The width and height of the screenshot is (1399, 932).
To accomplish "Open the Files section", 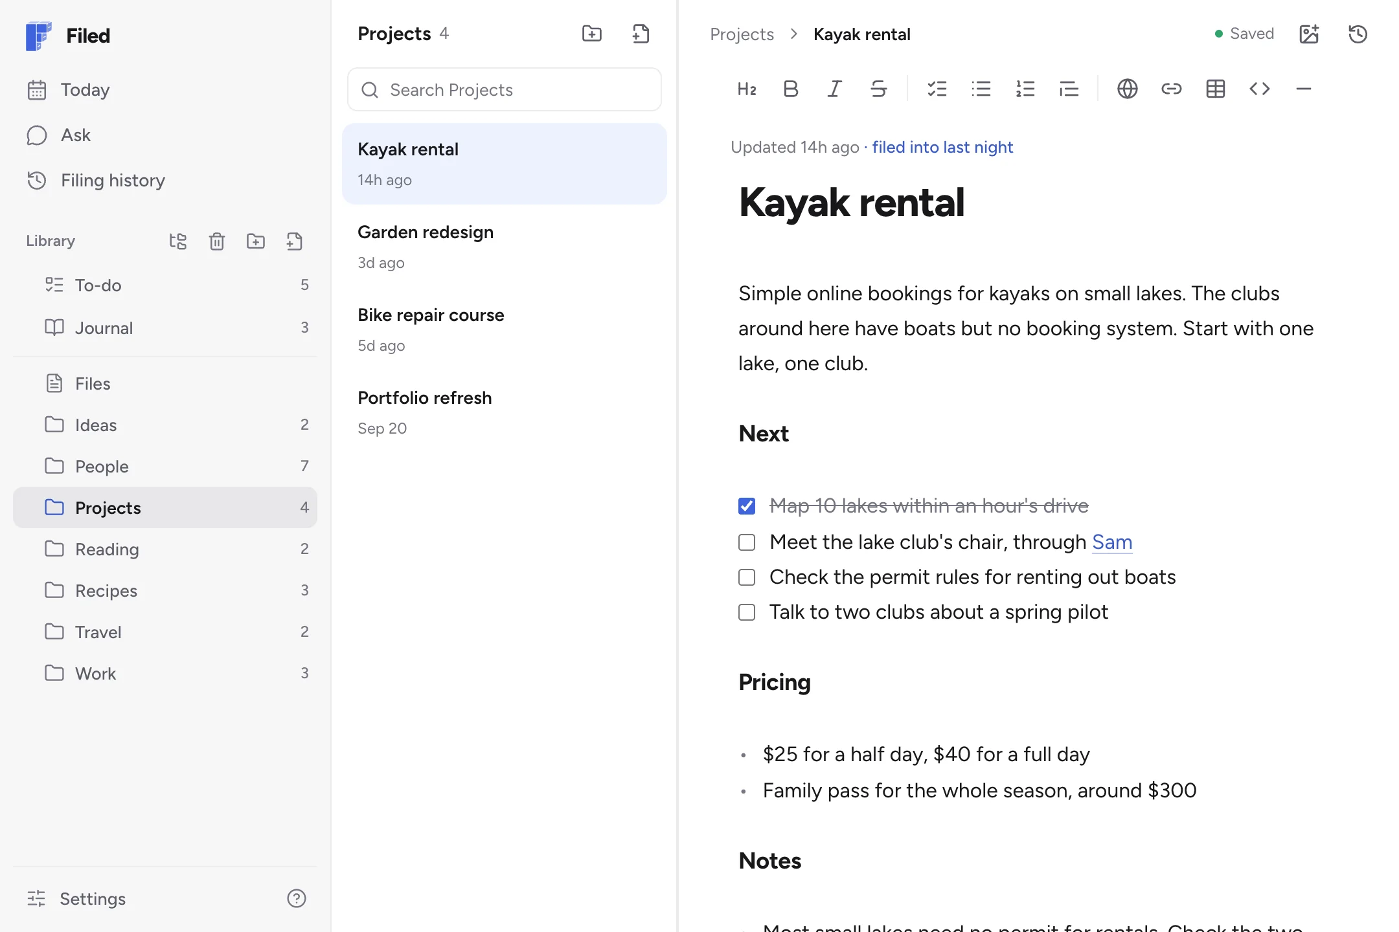I will click(x=165, y=383).
